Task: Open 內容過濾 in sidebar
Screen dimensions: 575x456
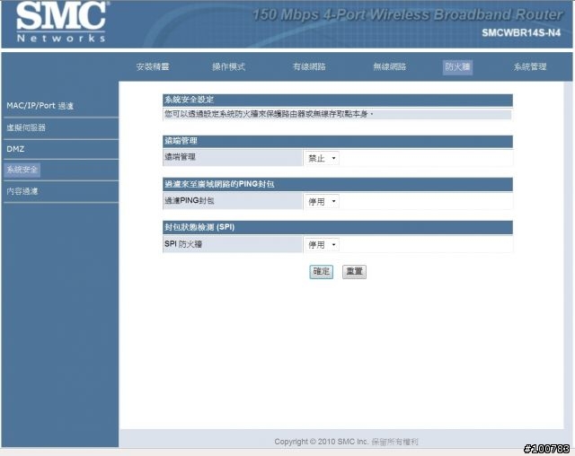Action: tap(22, 191)
